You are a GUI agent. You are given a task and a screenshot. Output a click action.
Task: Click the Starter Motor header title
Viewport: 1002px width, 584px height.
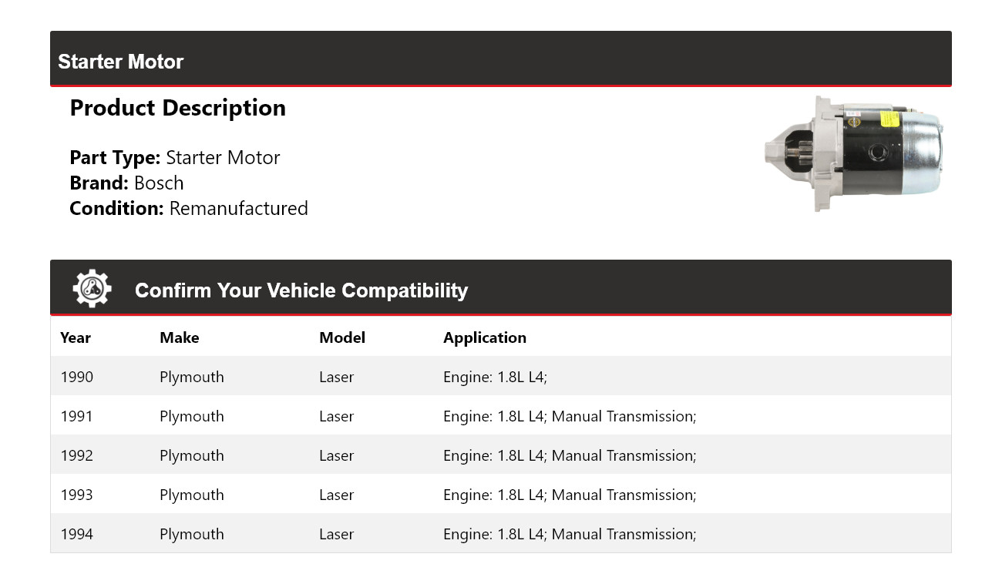coord(121,62)
